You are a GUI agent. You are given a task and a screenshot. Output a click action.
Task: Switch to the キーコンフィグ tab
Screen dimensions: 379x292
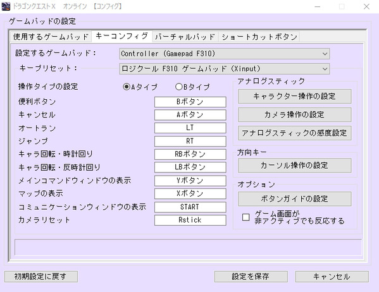tap(122, 36)
